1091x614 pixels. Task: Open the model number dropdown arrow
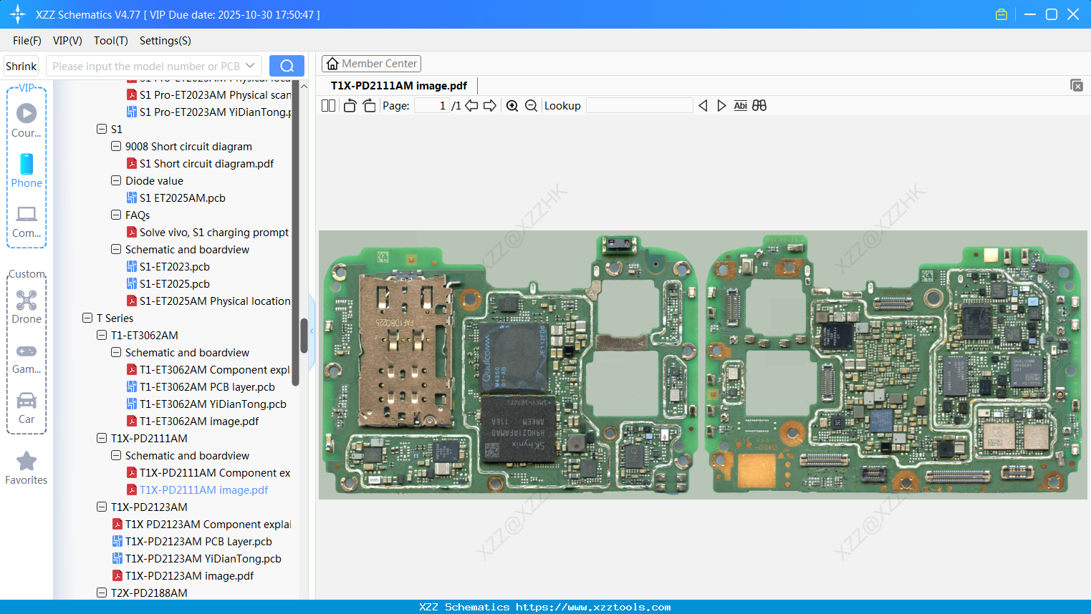pyautogui.click(x=250, y=66)
